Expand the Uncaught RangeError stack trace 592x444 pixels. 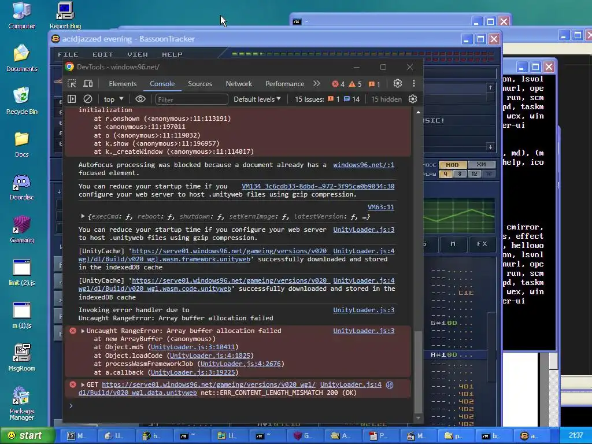(83, 331)
